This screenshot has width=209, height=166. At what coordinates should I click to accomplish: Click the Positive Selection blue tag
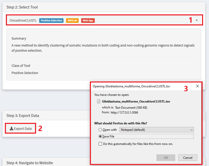click(51, 21)
